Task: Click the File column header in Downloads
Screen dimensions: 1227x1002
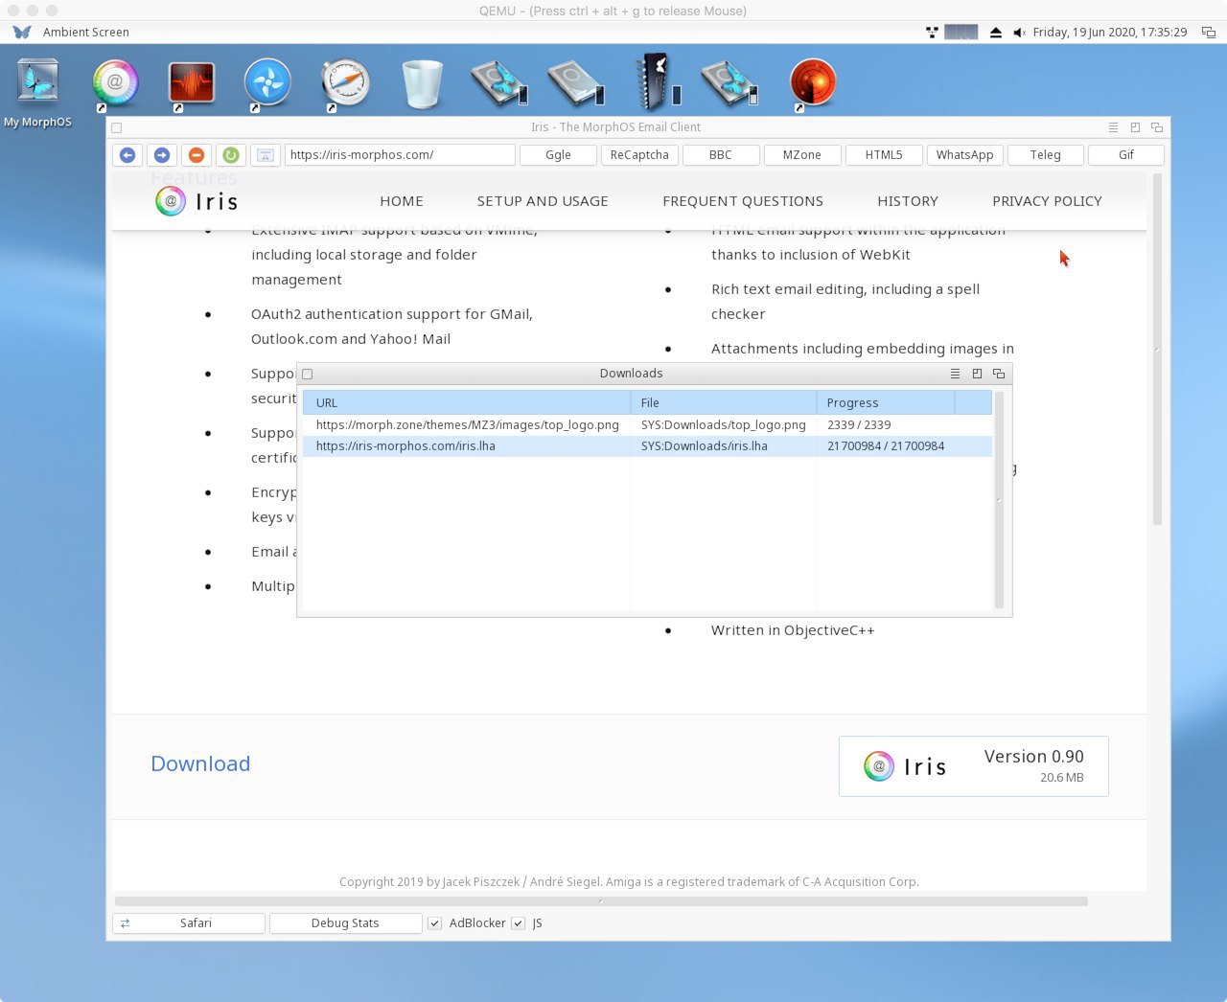Action: (724, 403)
